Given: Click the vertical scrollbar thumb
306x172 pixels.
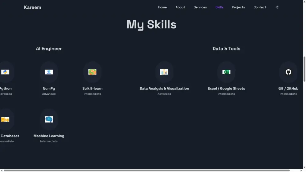Looking at the screenshot, I should point(304,69).
